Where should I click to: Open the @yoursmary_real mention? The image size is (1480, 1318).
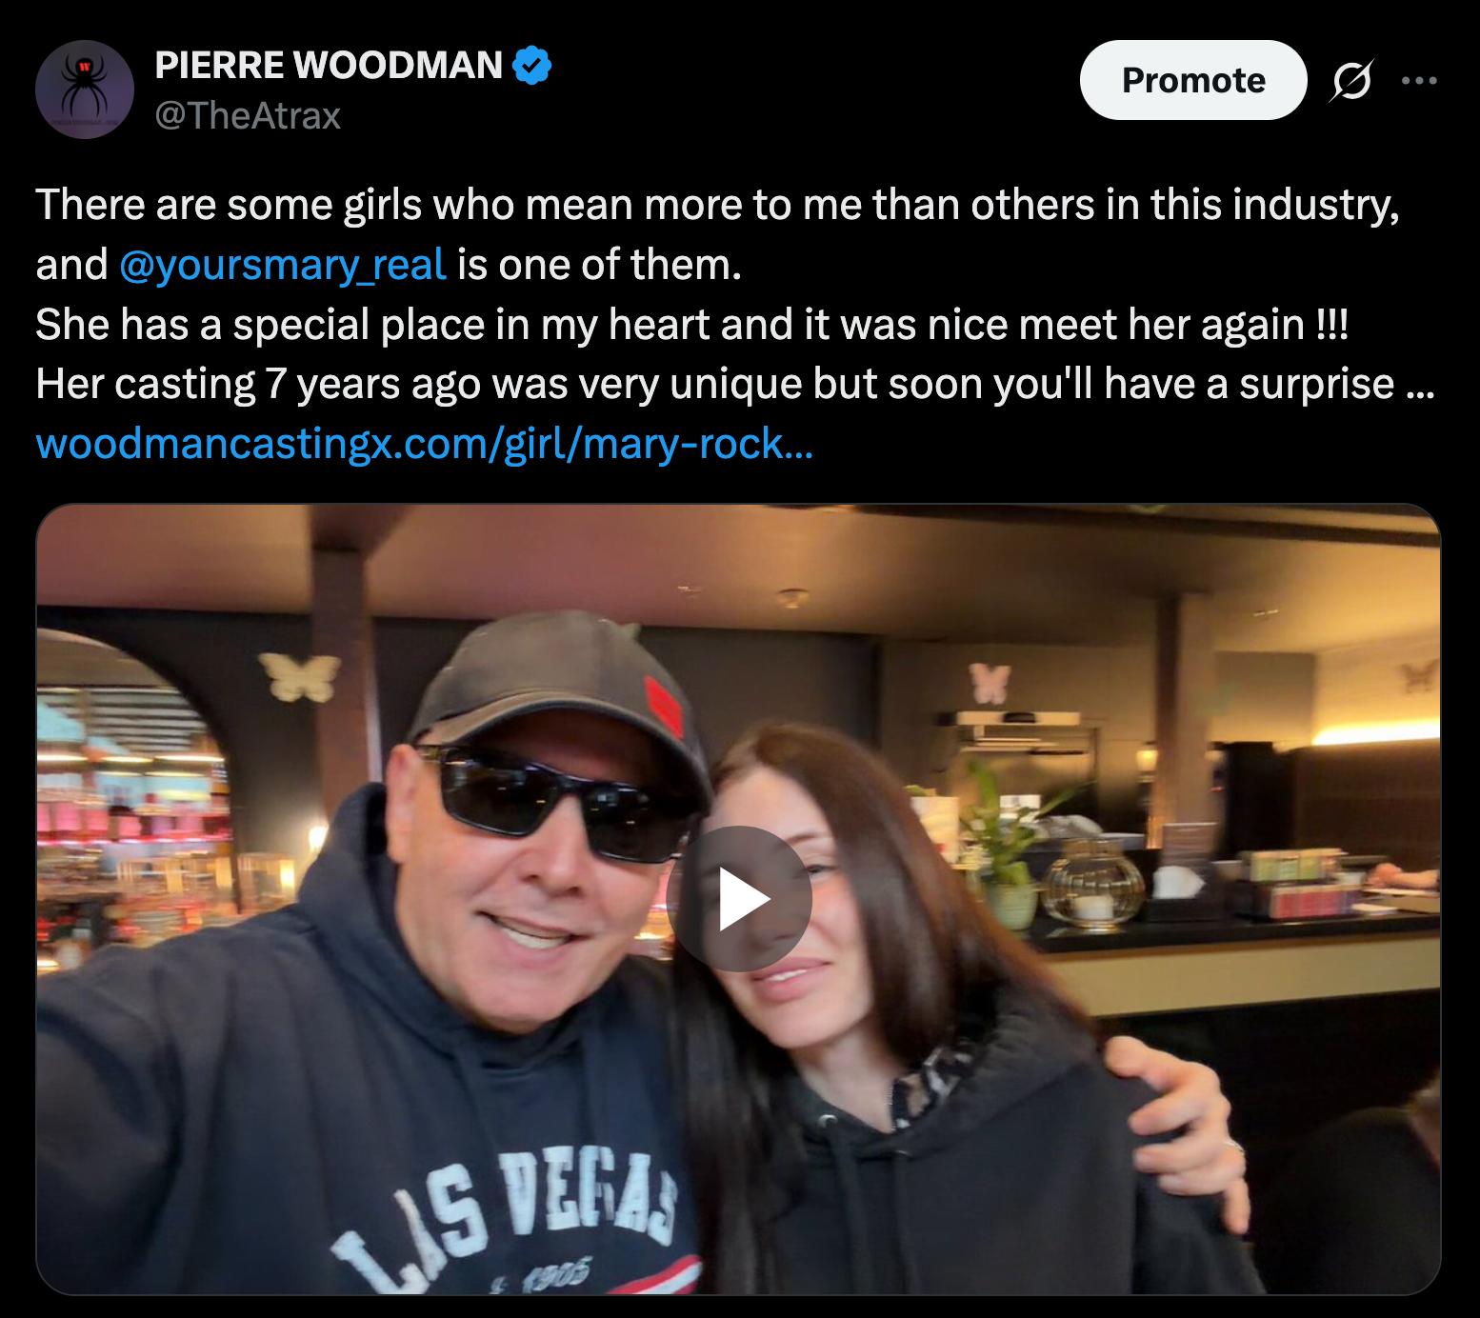coord(283,266)
